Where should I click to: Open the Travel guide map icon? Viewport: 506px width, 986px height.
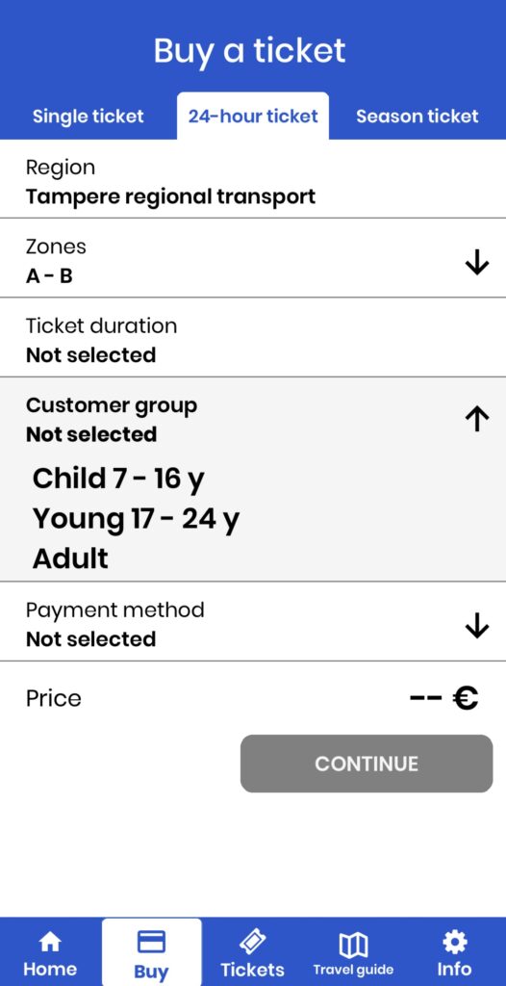[353, 945]
